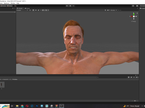Open Photoshop from the taskbar
The height and width of the screenshot is (108, 145).
click(x=37, y=106)
